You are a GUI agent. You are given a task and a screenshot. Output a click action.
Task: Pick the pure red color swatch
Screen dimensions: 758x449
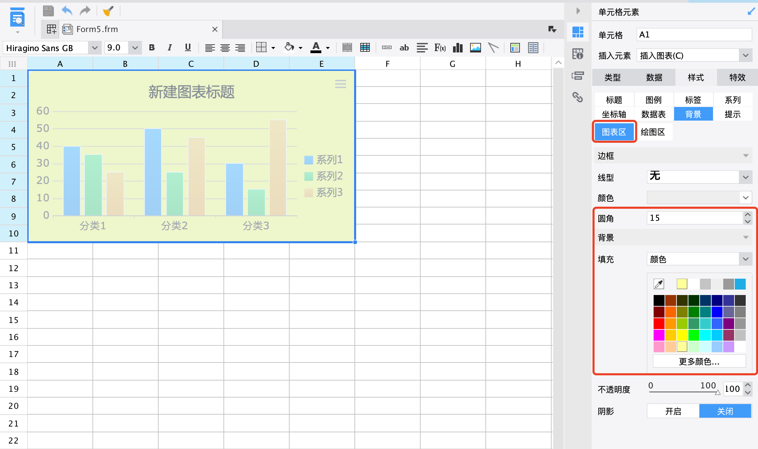[x=659, y=323]
